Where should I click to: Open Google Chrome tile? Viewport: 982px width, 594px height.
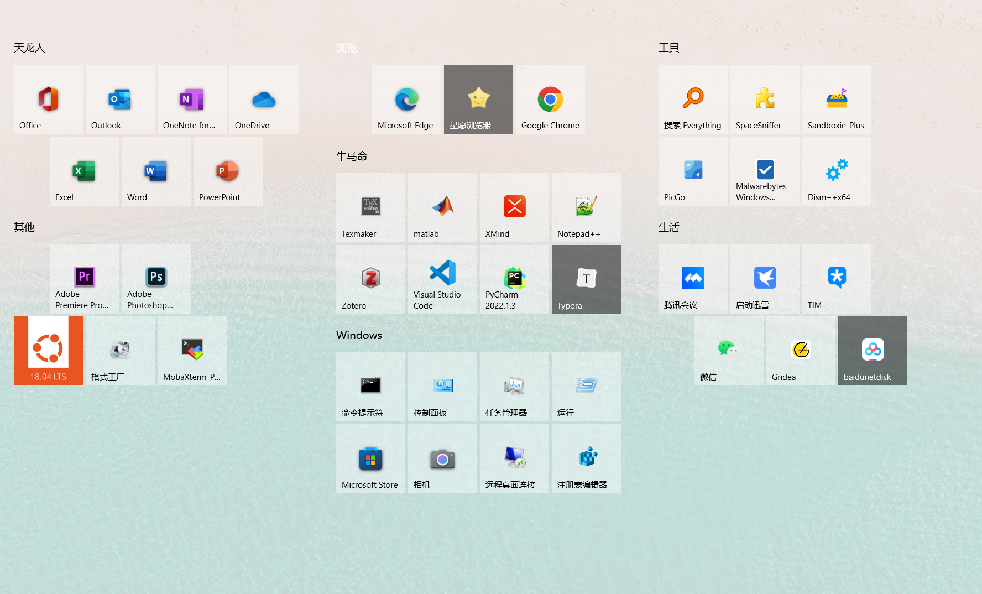click(x=550, y=99)
